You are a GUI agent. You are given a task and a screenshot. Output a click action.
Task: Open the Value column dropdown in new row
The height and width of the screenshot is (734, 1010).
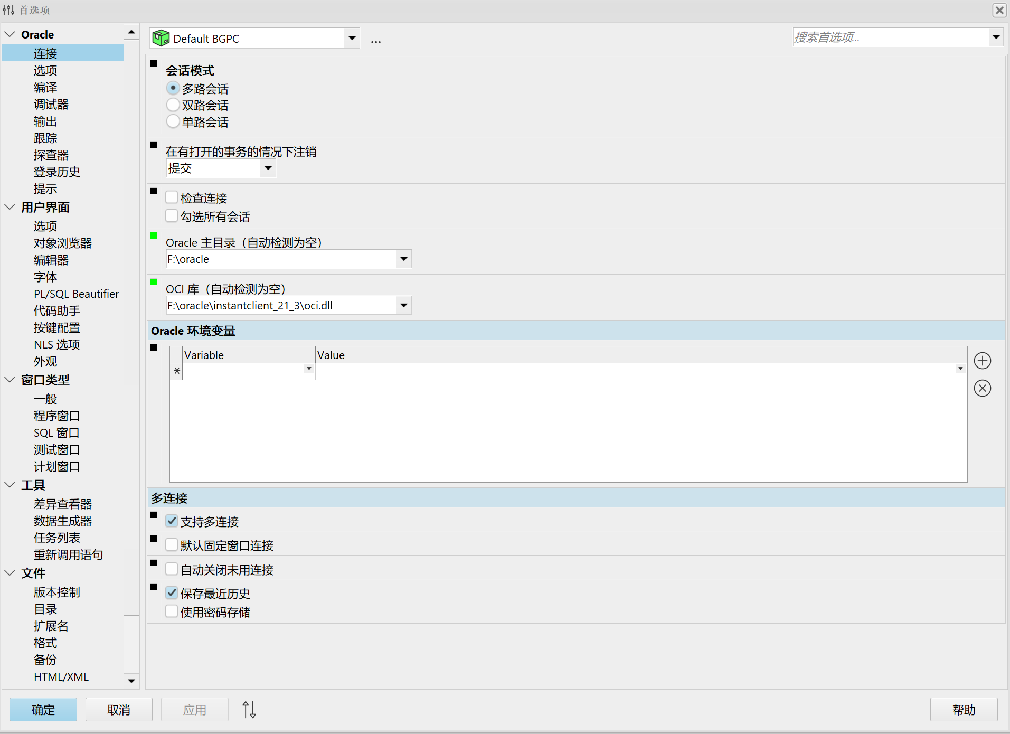[x=960, y=369]
